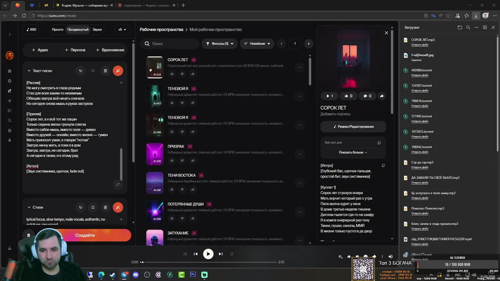The height and width of the screenshot is (281, 500).
Task: Switch to the Звуки mode
Action: tap(97, 29)
